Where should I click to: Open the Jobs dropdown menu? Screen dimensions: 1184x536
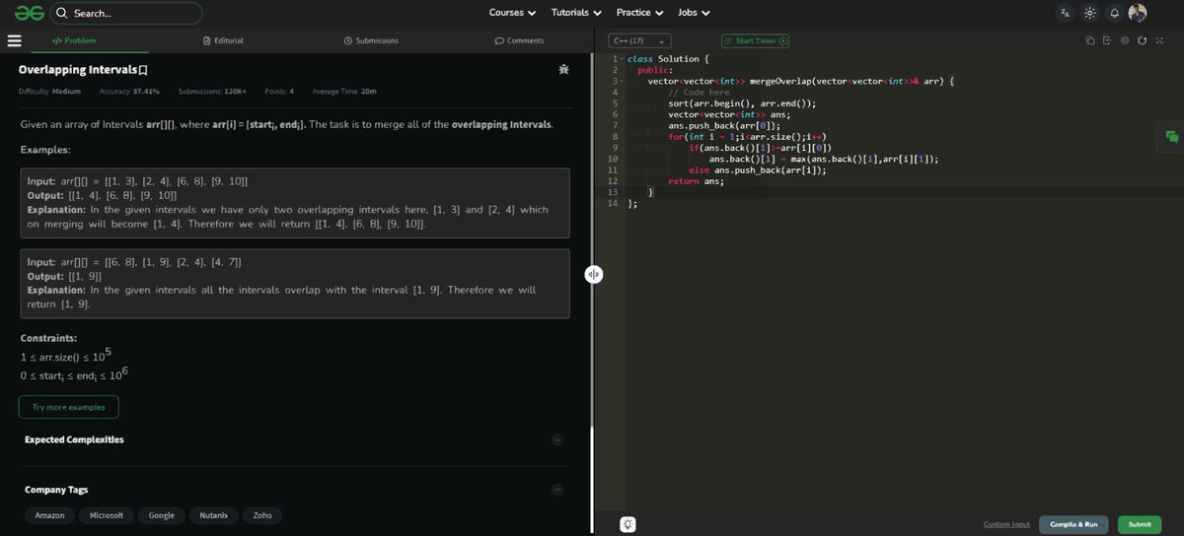tap(694, 14)
